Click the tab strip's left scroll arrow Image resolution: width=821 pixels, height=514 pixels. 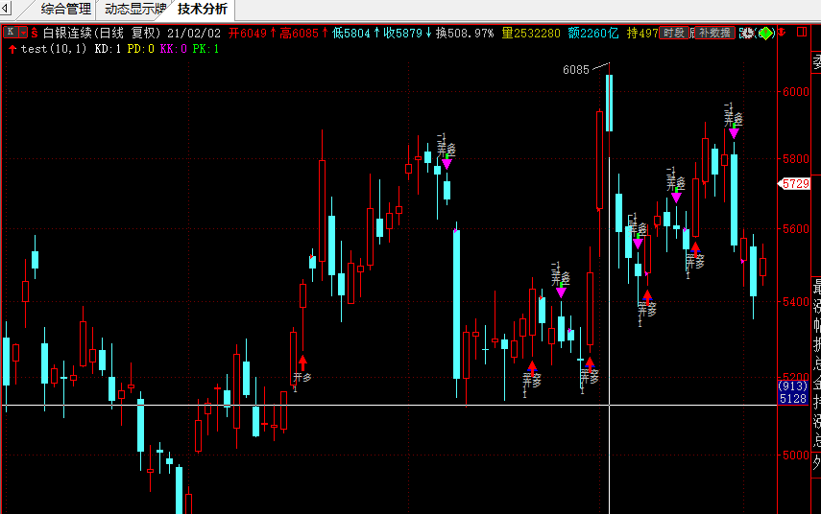tap(5, 9)
